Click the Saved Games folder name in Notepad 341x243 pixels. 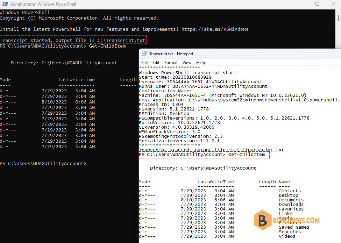click(294, 227)
